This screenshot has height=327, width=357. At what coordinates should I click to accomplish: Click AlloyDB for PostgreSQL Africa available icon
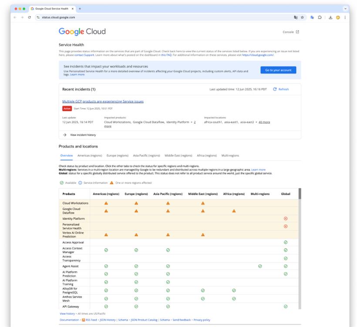click(234, 290)
